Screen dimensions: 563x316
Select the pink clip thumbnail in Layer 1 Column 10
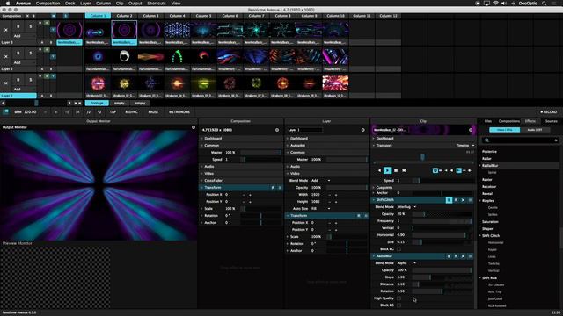click(x=335, y=83)
